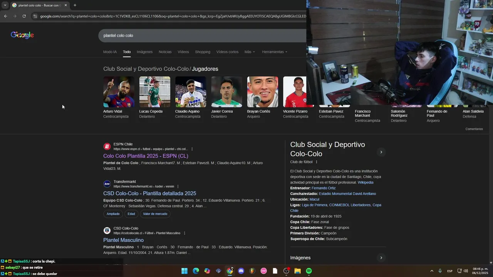Open Discord from taskbar
Viewport: 493px width, 277px height.
pyautogui.click(x=241, y=271)
